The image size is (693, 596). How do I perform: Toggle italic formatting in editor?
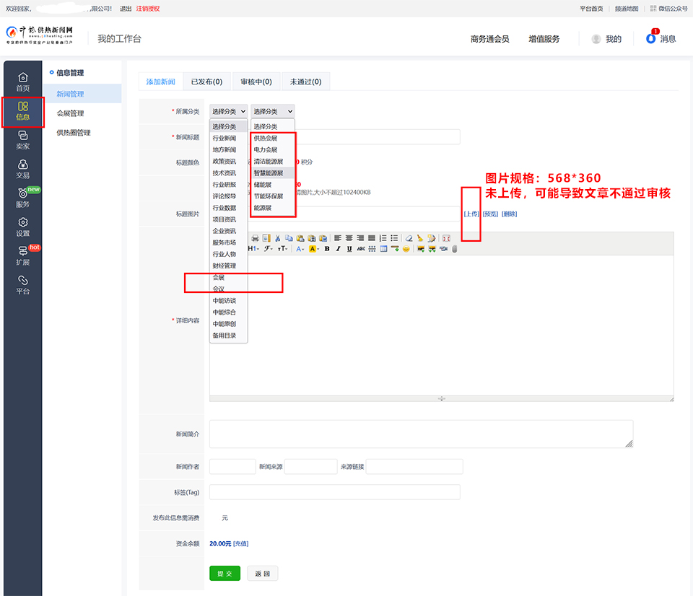pyautogui.click(x=338, y=249)
